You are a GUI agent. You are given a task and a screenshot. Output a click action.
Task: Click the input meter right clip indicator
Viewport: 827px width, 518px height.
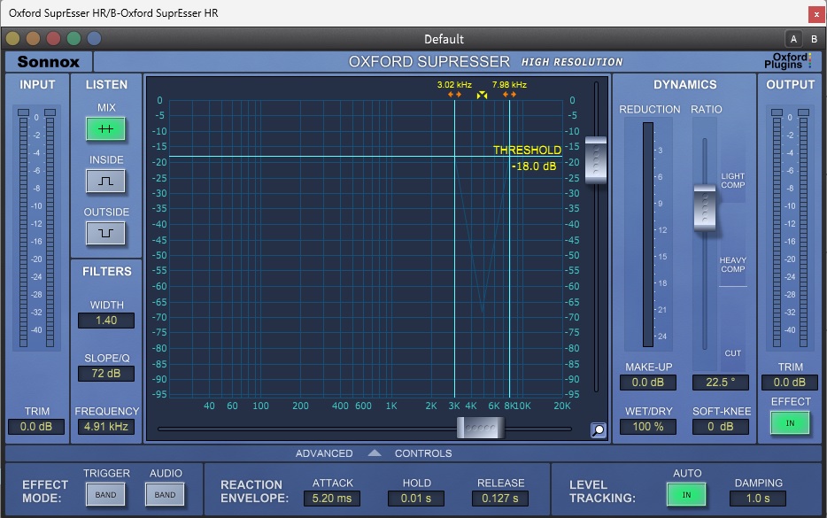tap(50, 112)
